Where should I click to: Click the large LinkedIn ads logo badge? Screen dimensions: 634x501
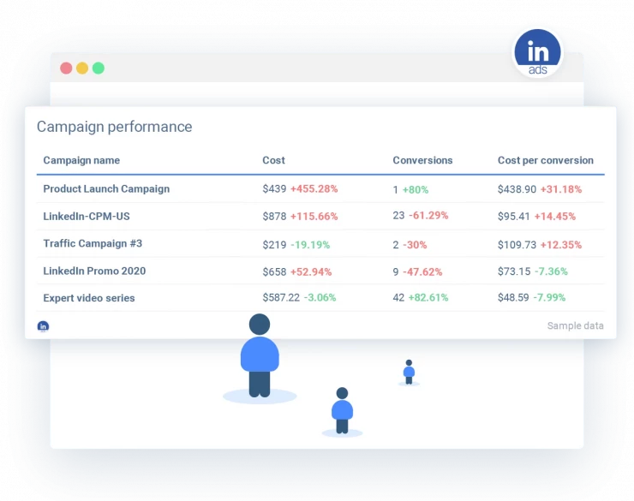tap(537, 52)
